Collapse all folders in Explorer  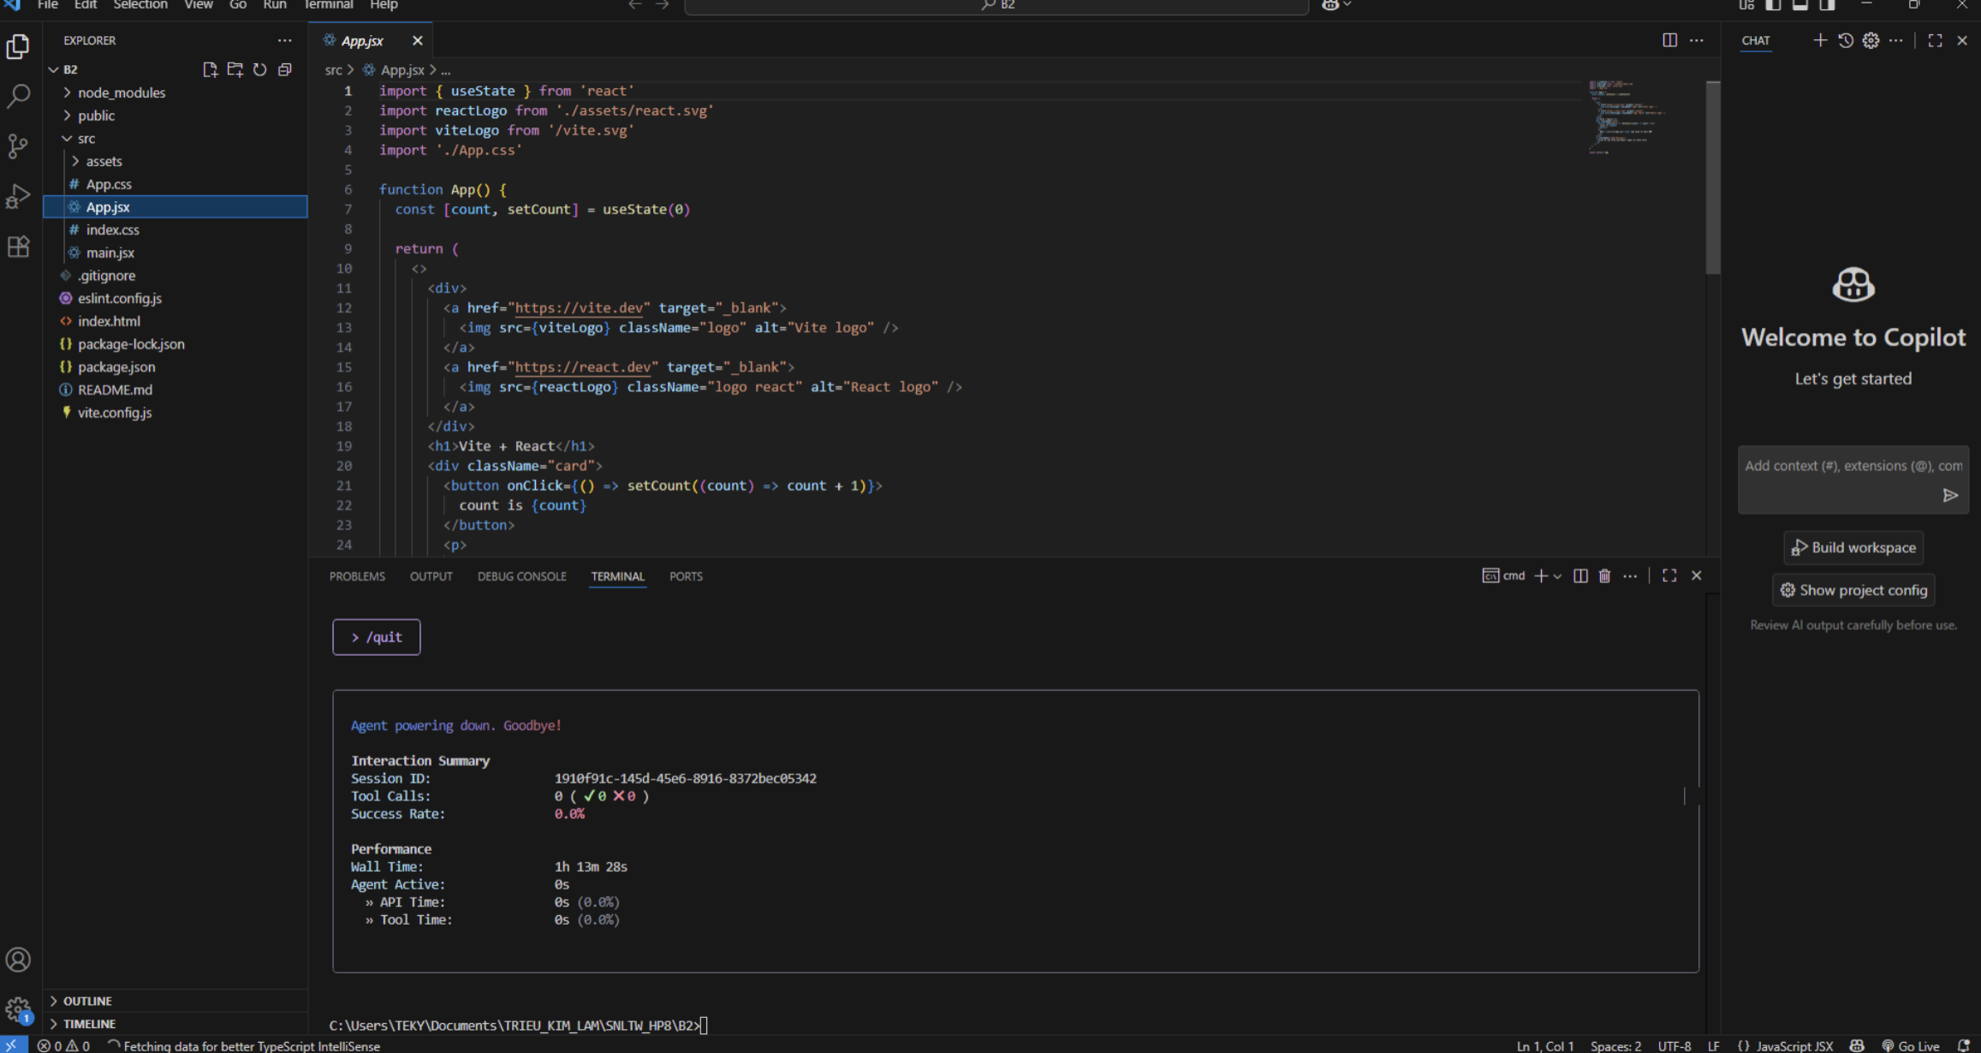(x=285, y=69)
